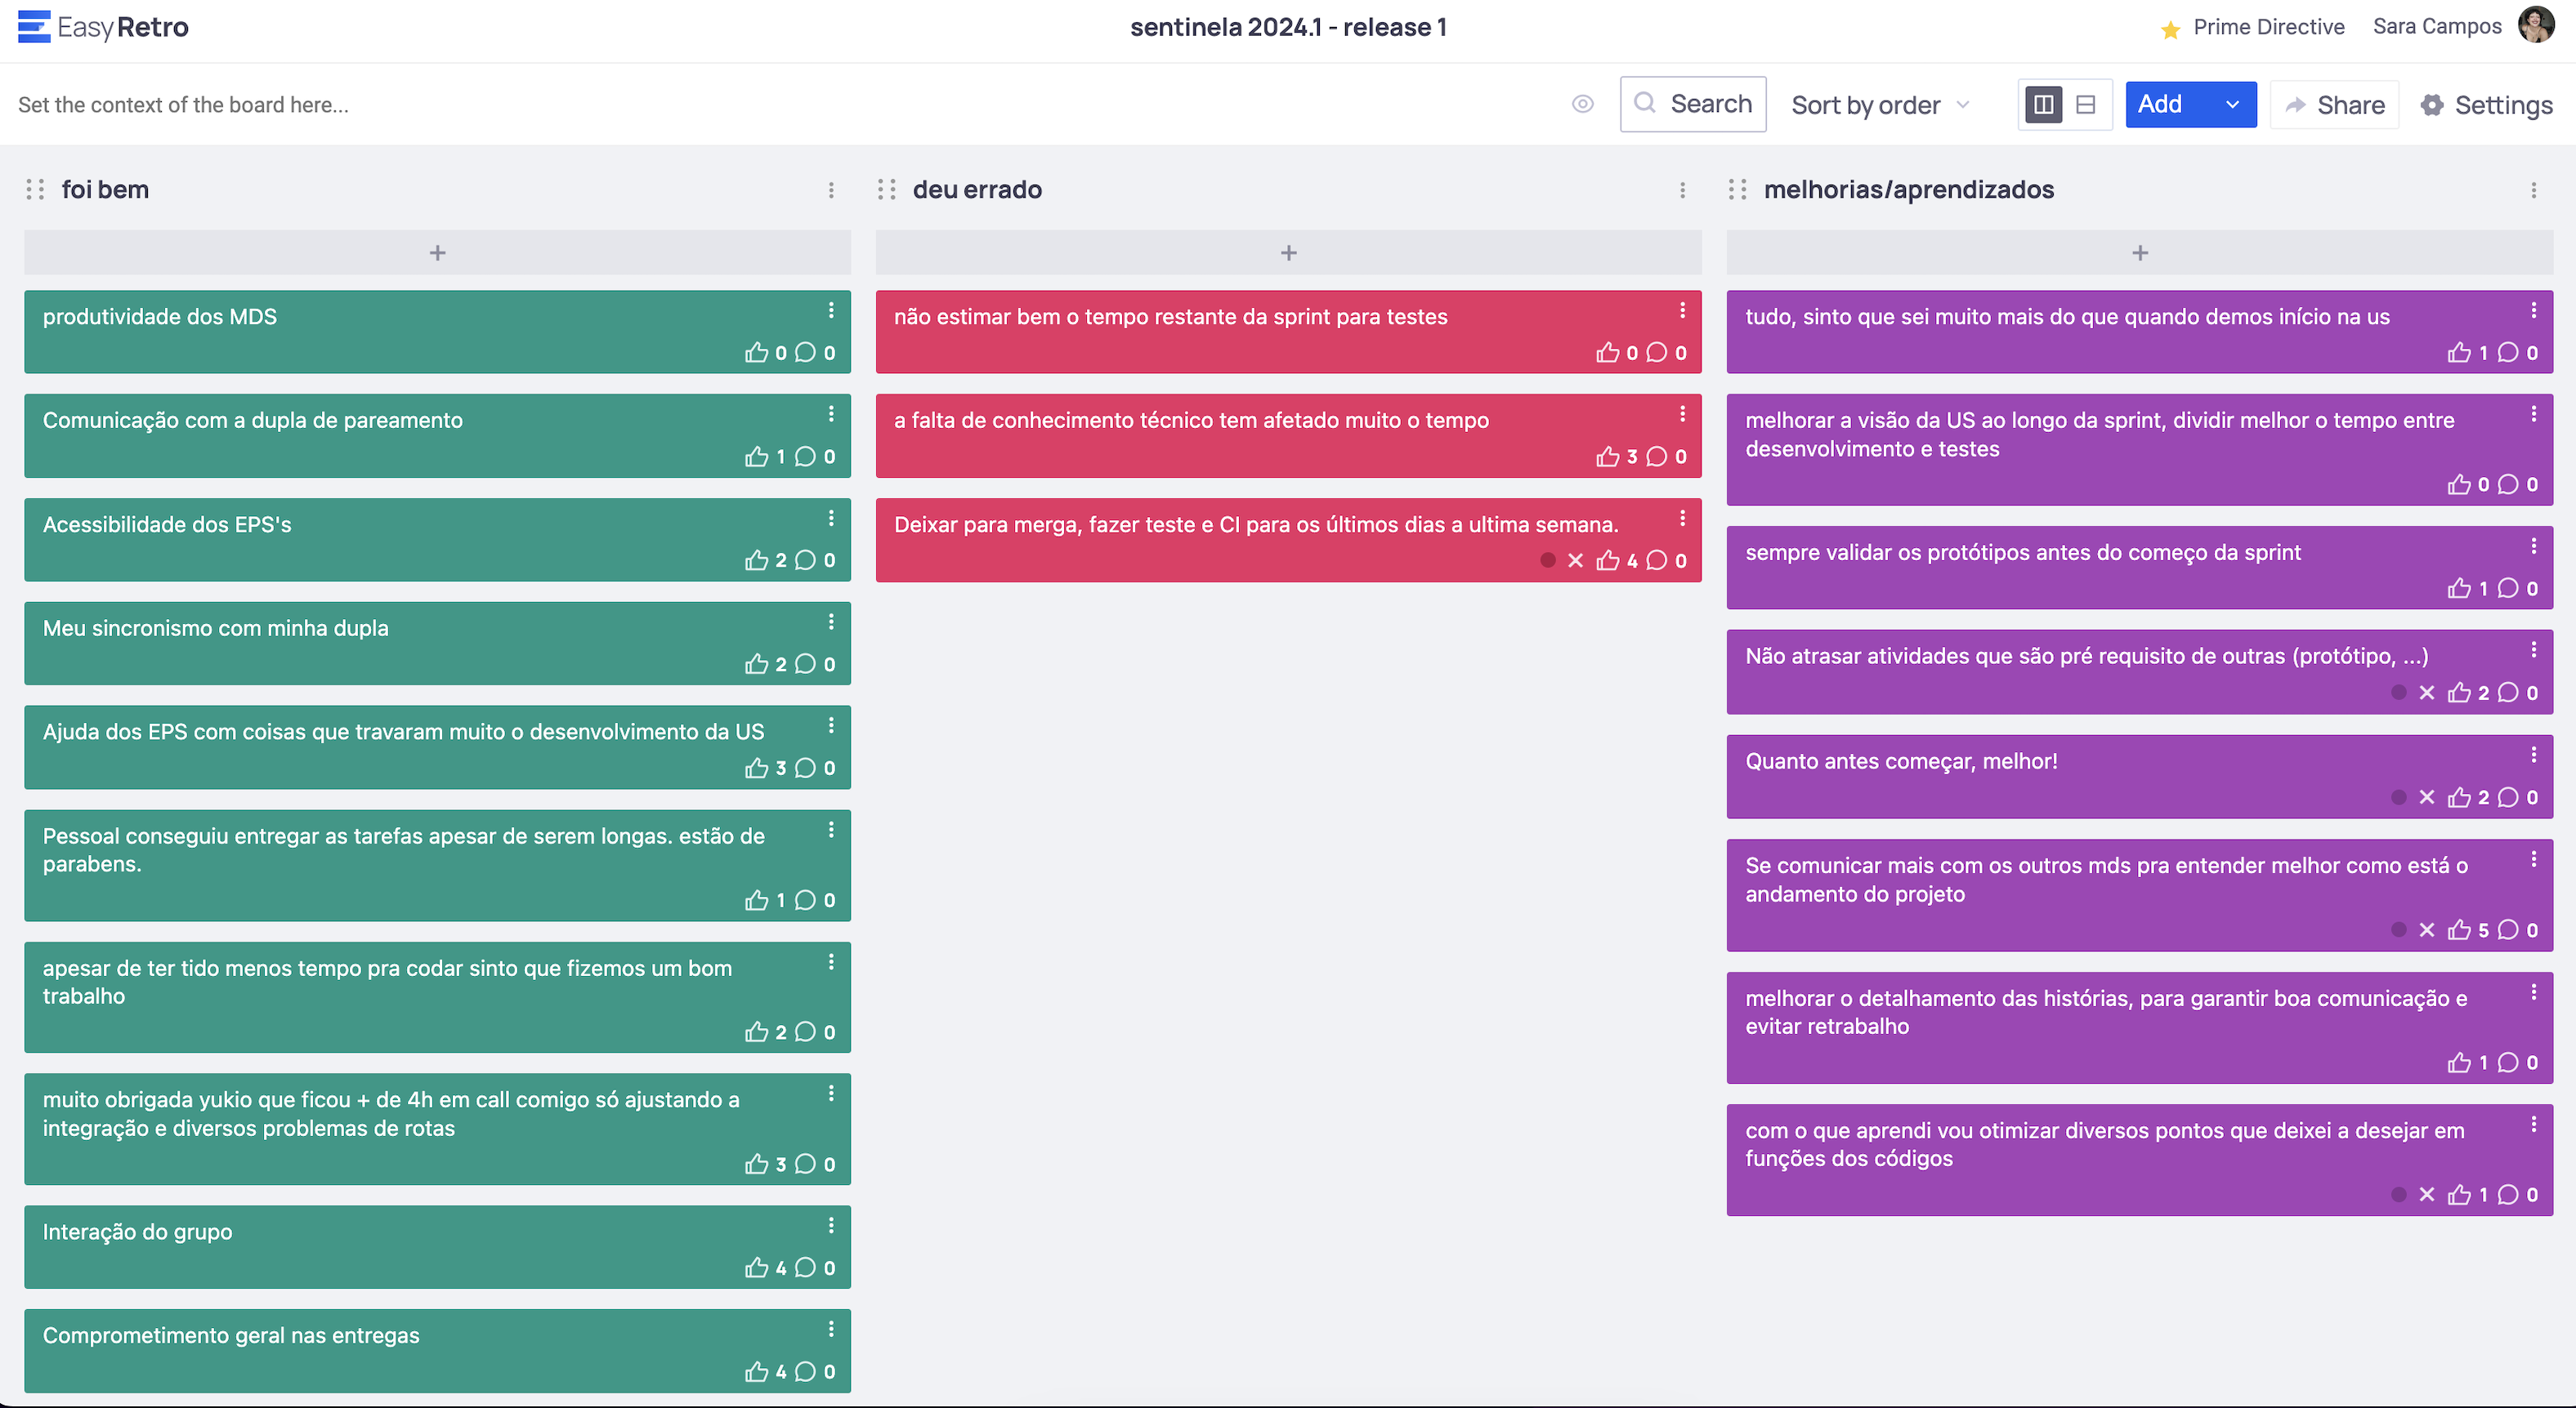The image size is (2576, 1408).
Task: Like the 'tudo, sinto que sei muito mais' card
Action: point(2459,353)
